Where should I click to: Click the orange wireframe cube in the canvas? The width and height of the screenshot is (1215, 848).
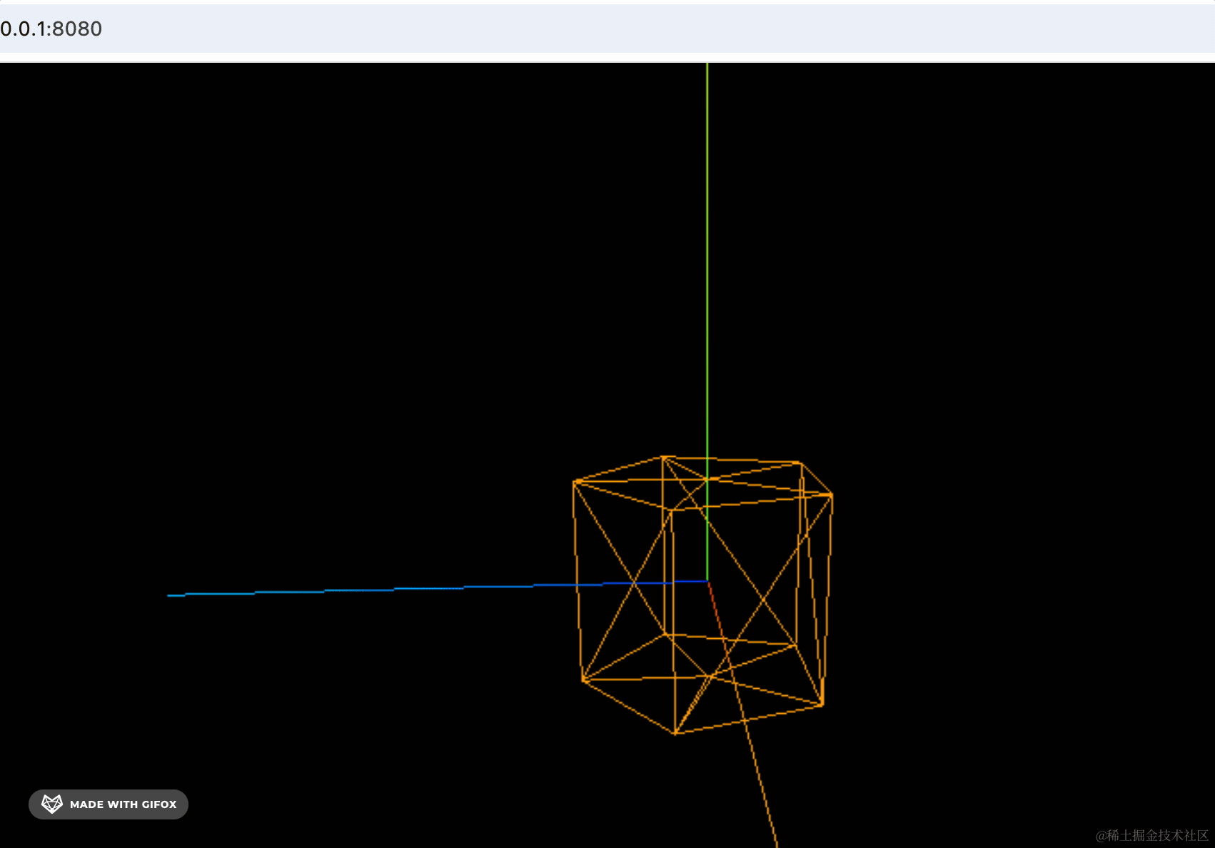pos(702,595)
